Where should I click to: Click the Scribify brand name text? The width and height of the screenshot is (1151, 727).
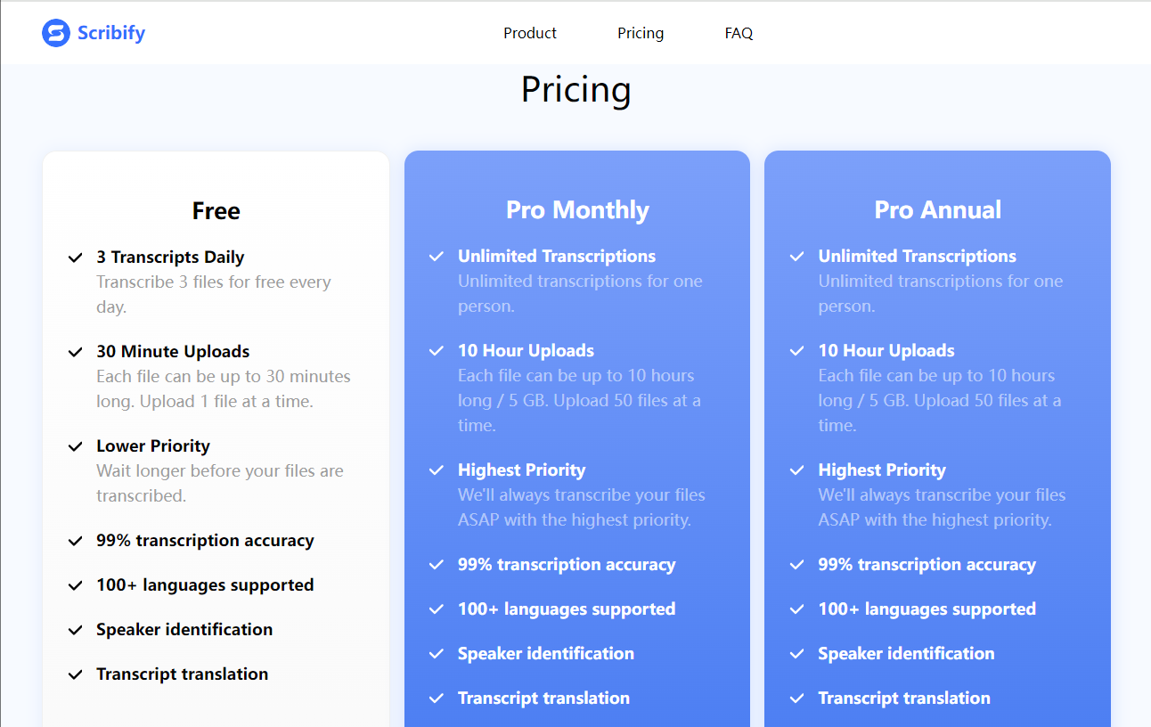110,34
